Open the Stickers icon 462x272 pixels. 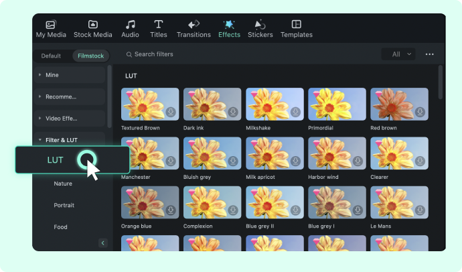260,25
